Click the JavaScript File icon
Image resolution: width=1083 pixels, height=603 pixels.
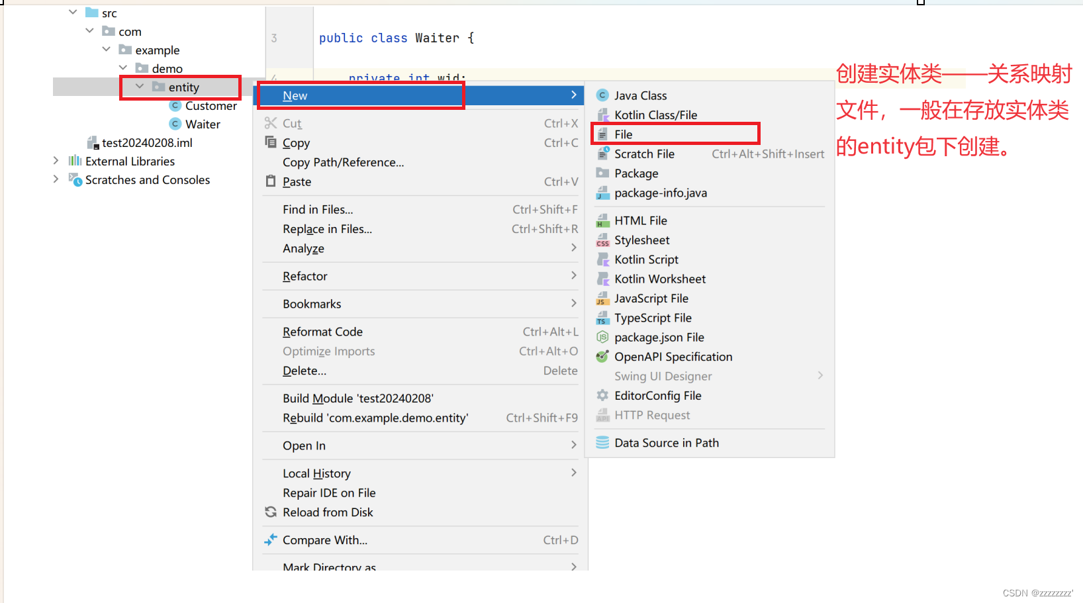coord(602,299)
